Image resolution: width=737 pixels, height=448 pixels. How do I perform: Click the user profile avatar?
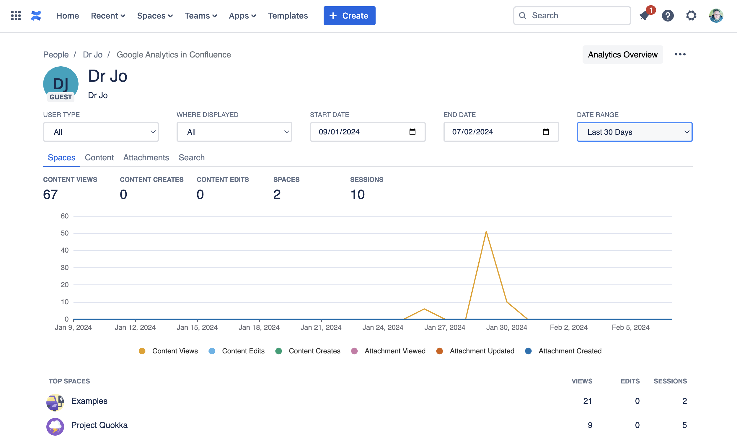coord(716,16)
